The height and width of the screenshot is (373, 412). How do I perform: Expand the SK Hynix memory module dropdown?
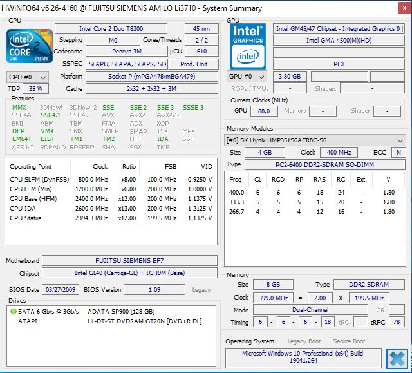(315, 140)
